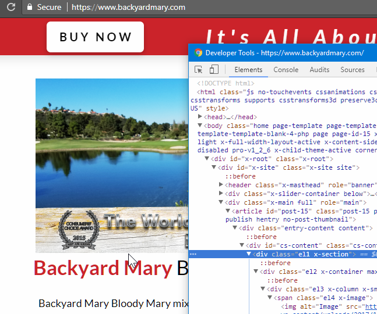Expand the x-slider-container div node
The image size is (377, 314).
point(221,194)
